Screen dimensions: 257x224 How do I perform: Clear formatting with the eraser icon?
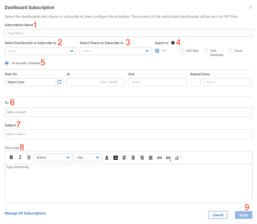(x=177, y=158)
